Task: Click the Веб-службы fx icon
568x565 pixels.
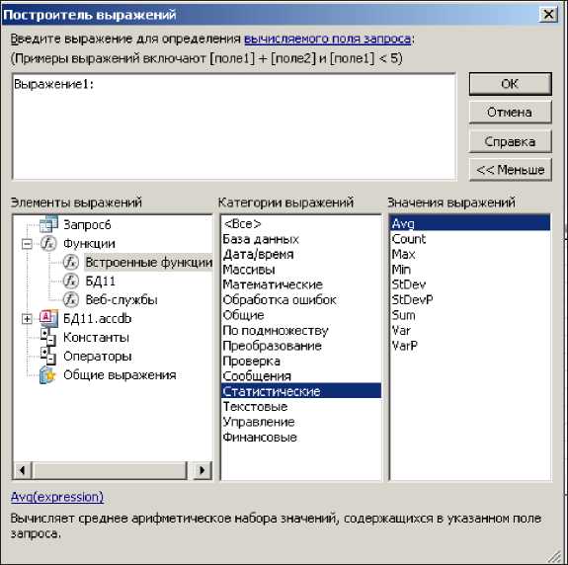Action: point(71,299)
